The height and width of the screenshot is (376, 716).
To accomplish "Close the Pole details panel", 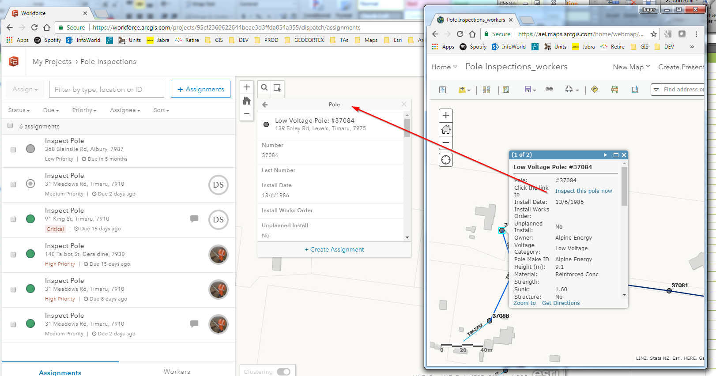I will pos(404,104).
